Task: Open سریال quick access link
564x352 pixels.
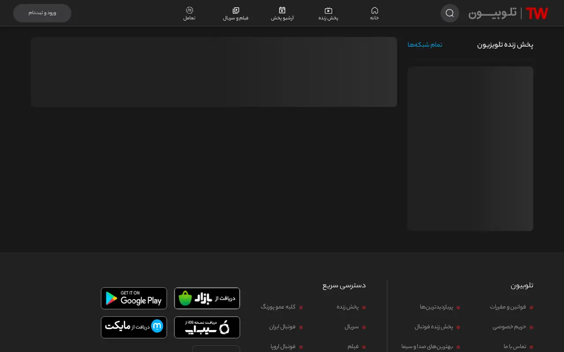Action: [x=352, y=327]
